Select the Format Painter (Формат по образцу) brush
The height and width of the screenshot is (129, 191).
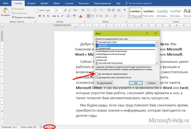tap(13, 17)
